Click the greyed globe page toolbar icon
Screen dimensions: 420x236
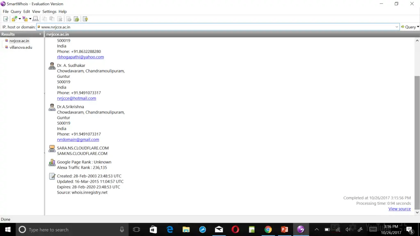point(69,19)
